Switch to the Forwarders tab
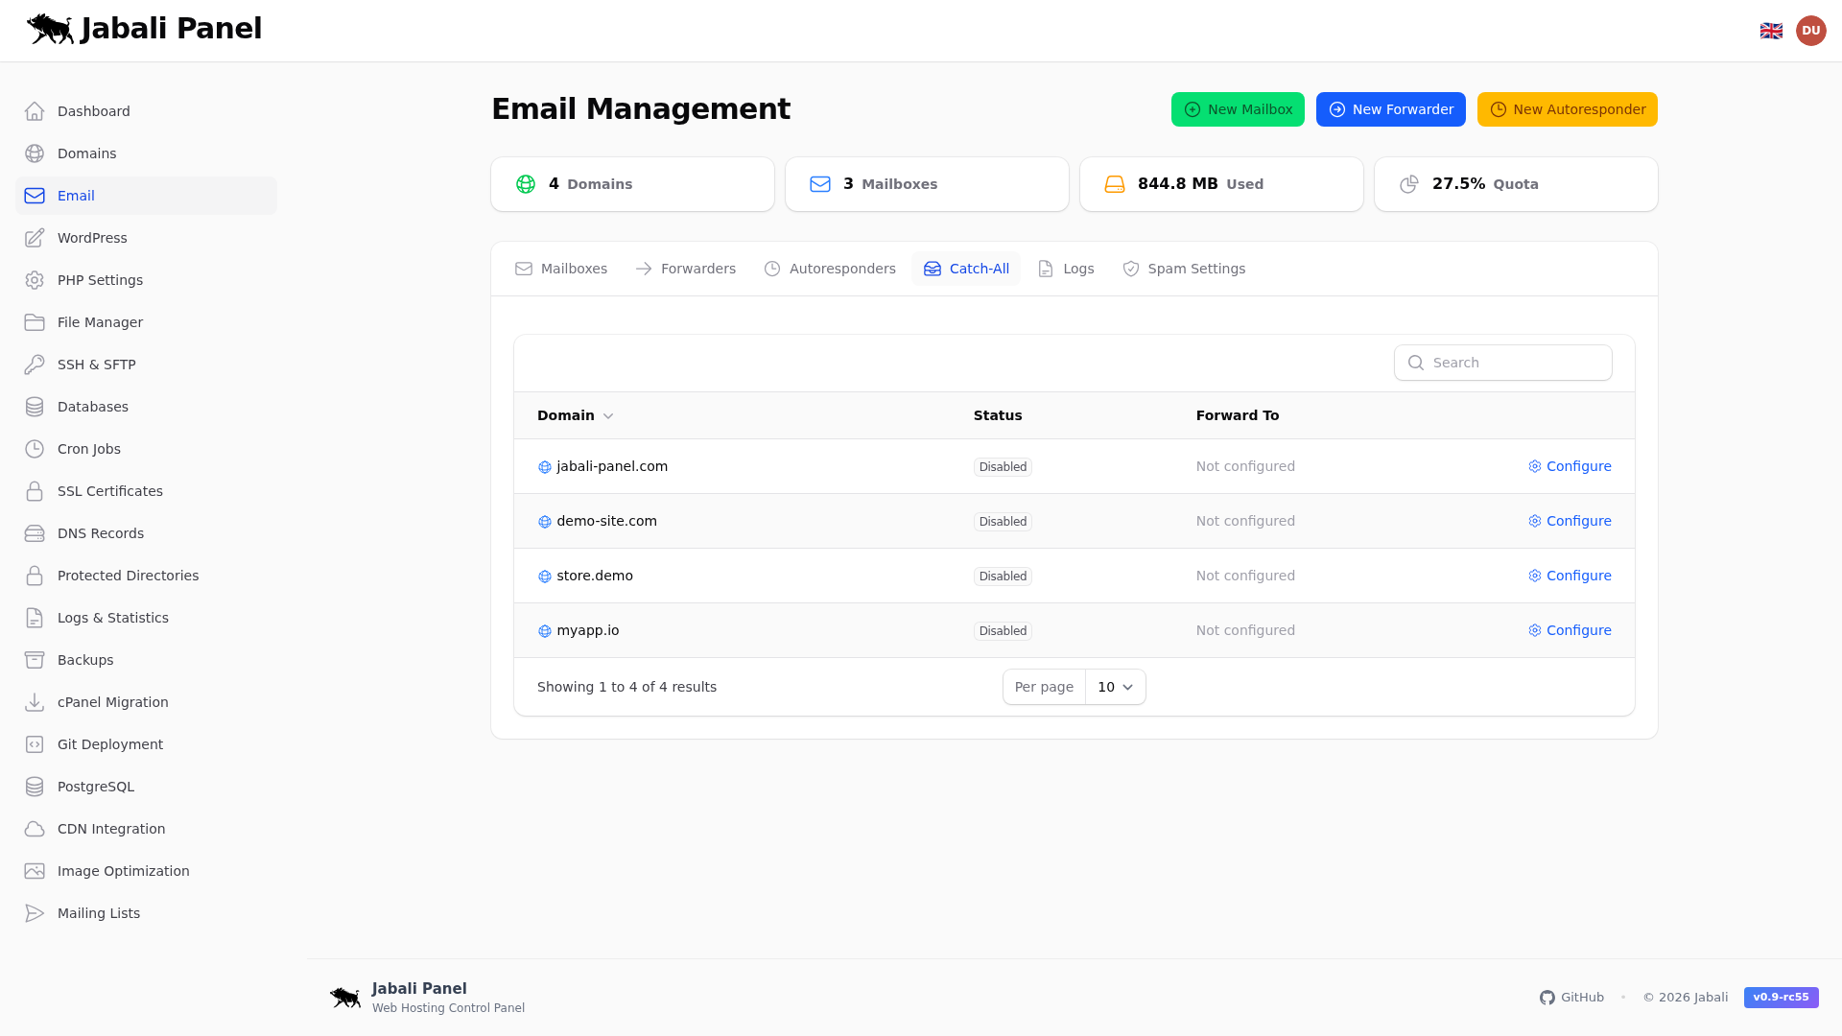 click(x=697, y=269)
